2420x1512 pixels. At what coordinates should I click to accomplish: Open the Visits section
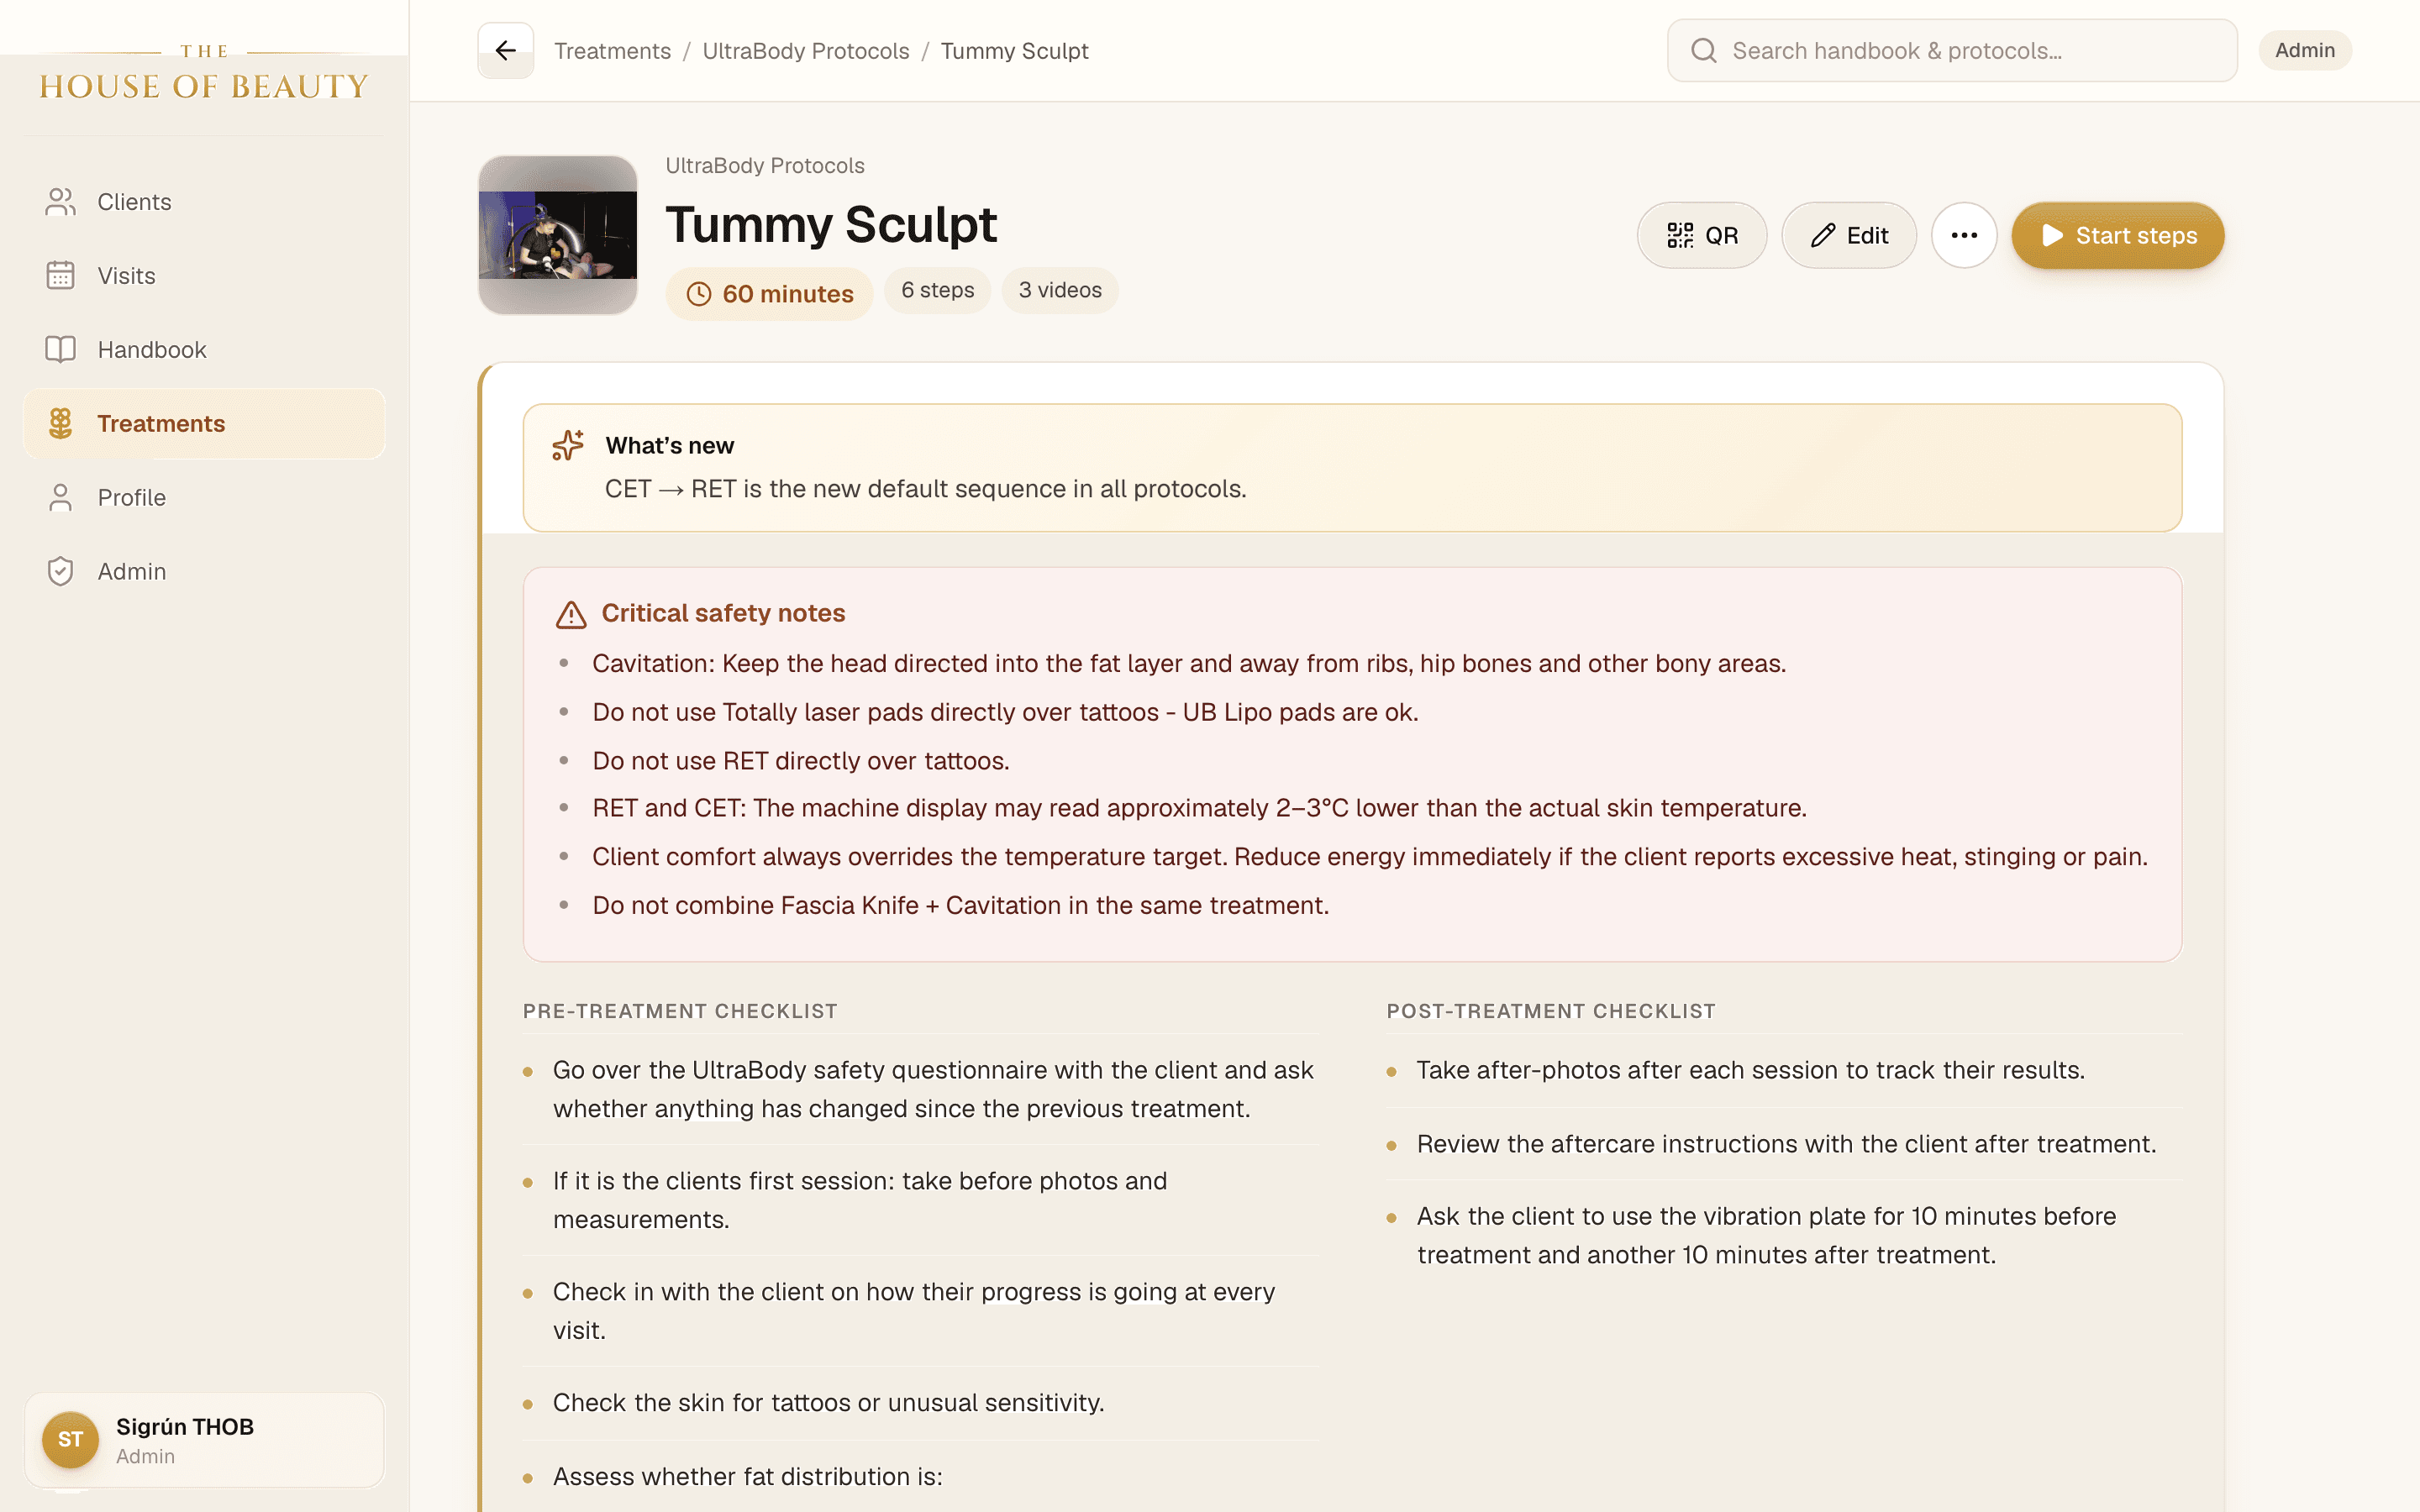coord(204,276)
